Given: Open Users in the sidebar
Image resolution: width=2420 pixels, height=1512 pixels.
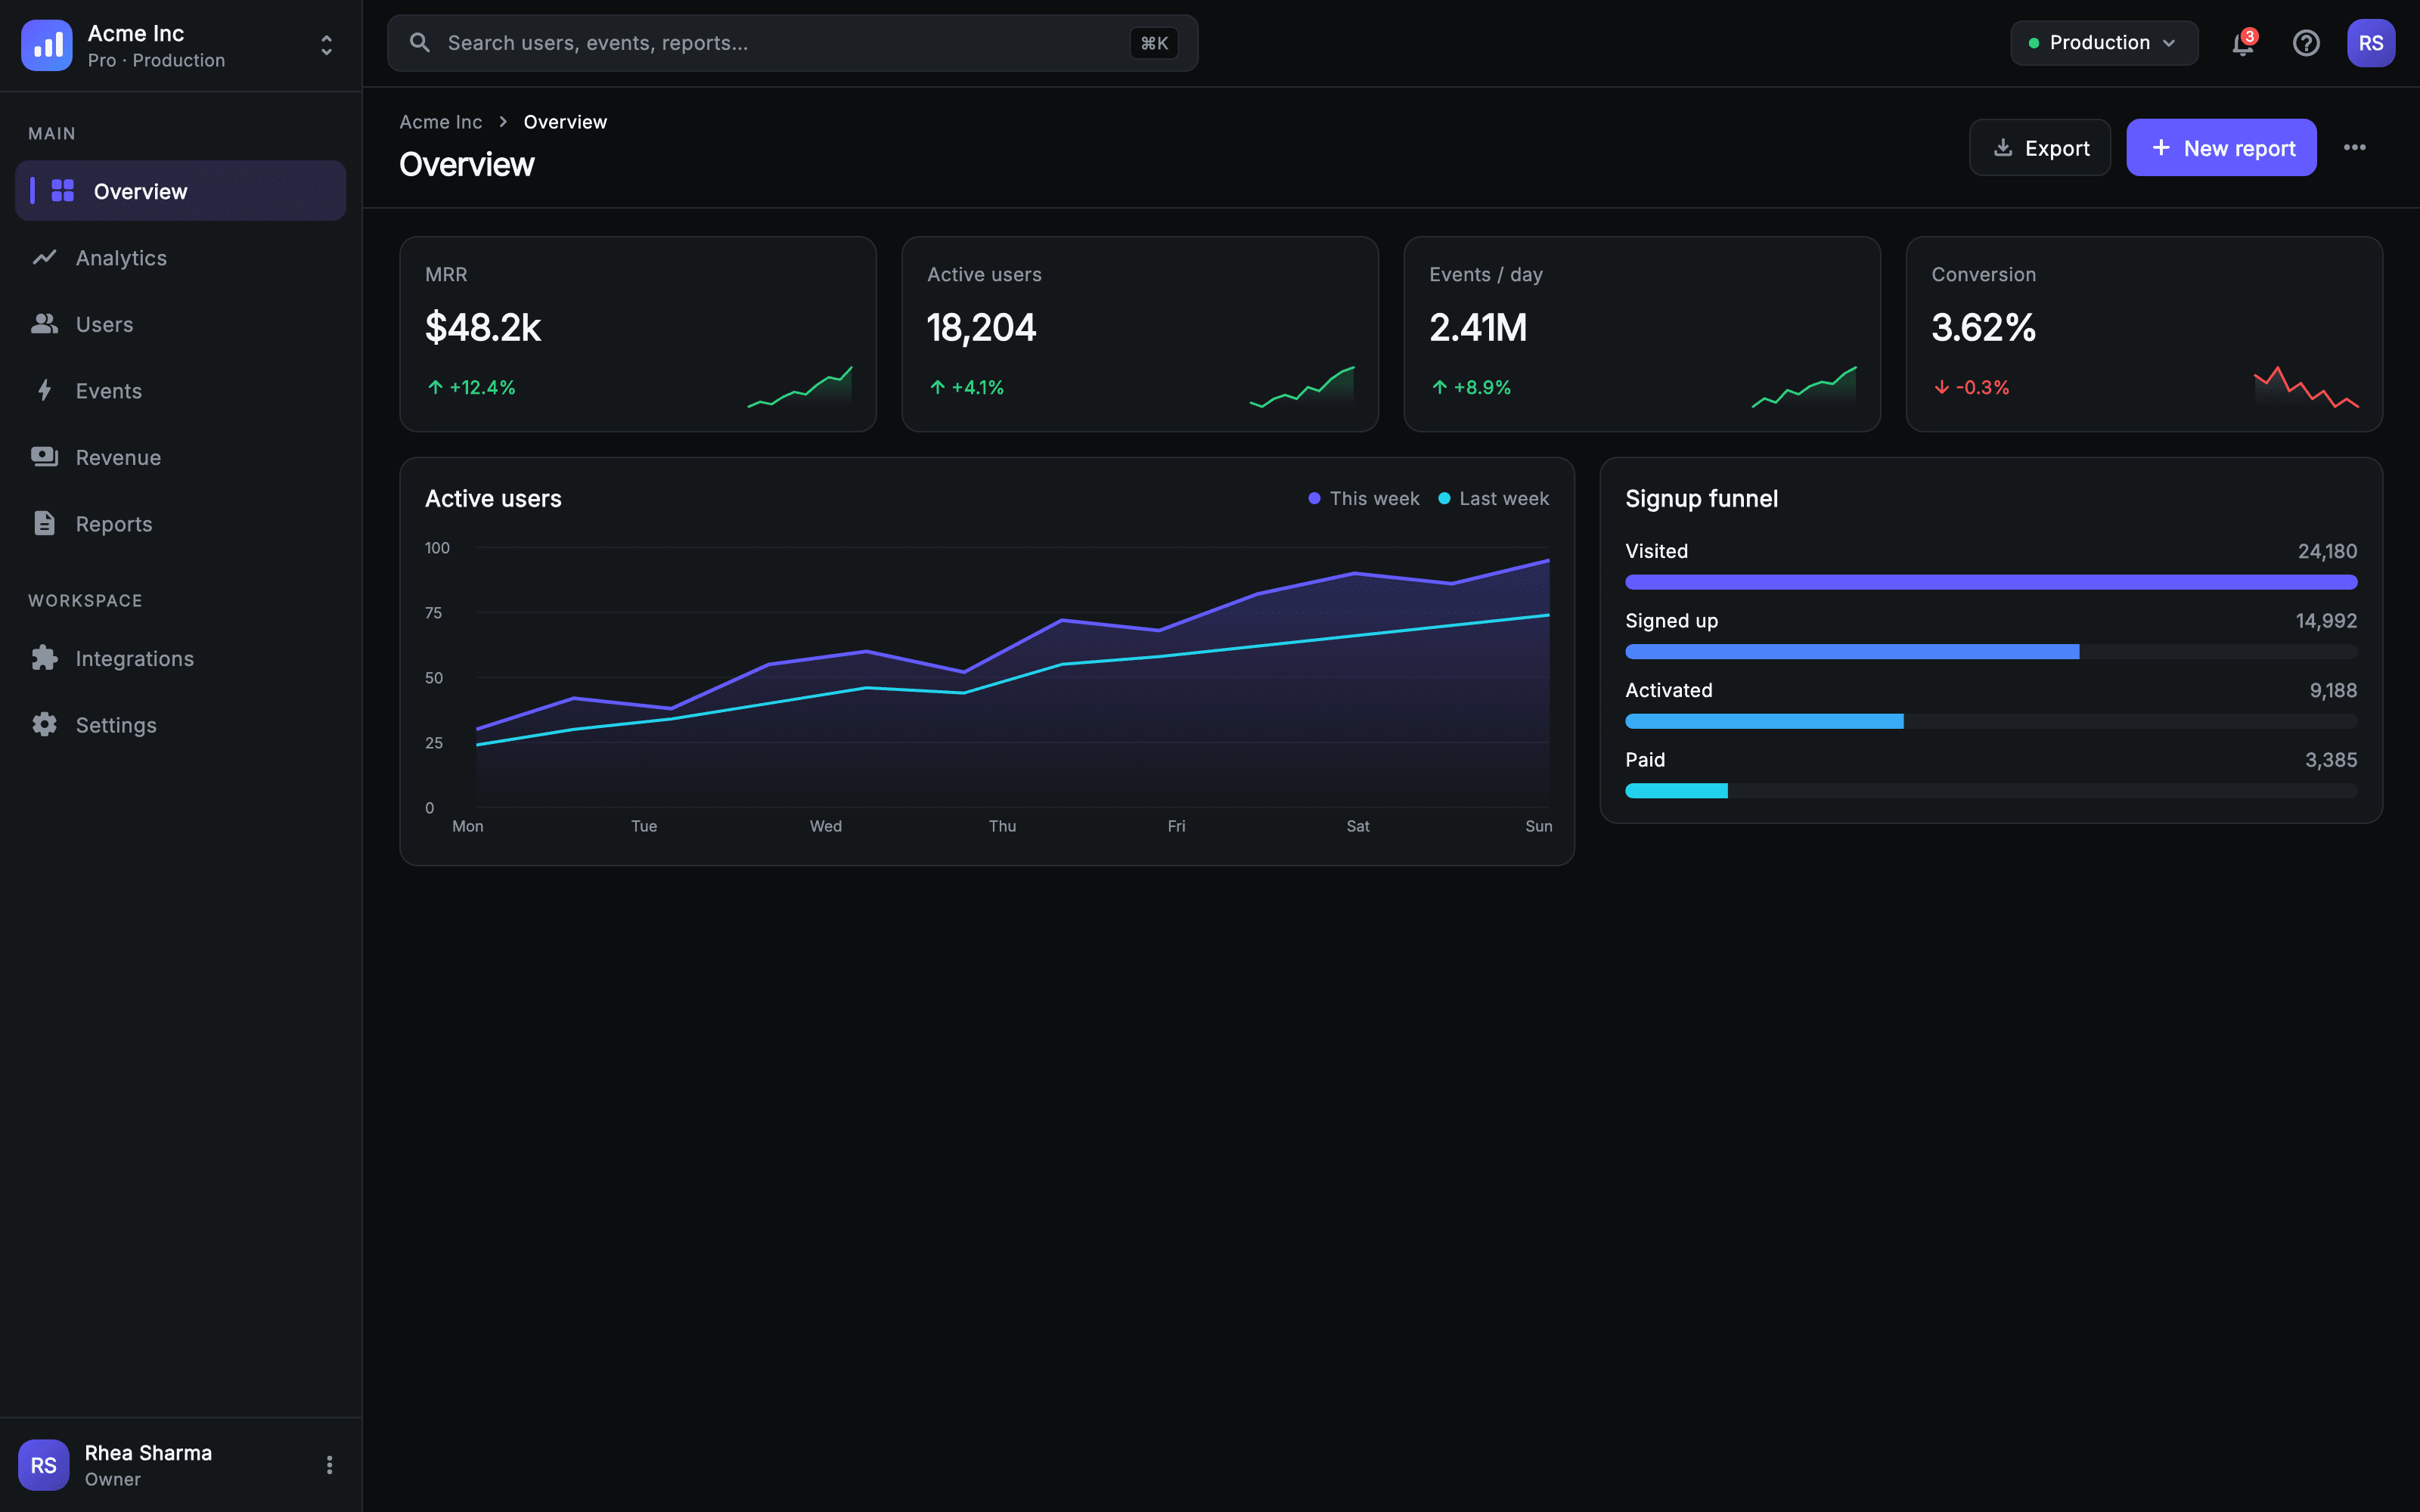Looking at the screenshot, I should (181, 324).
